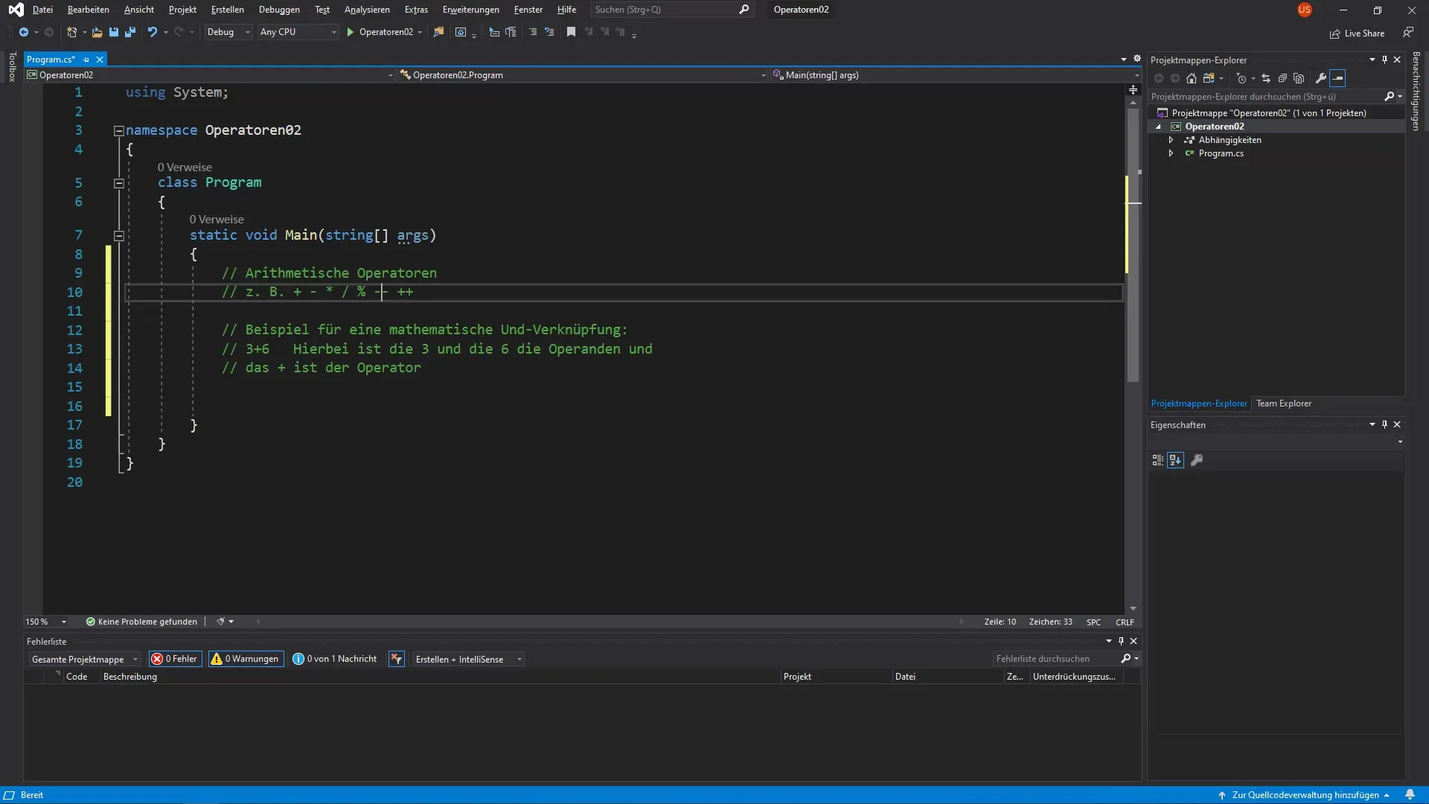The image size is (1429, 804).
Task: Open the Datei menu
Action: coord(42,10)
